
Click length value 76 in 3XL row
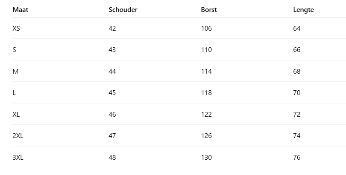point(297,158)
